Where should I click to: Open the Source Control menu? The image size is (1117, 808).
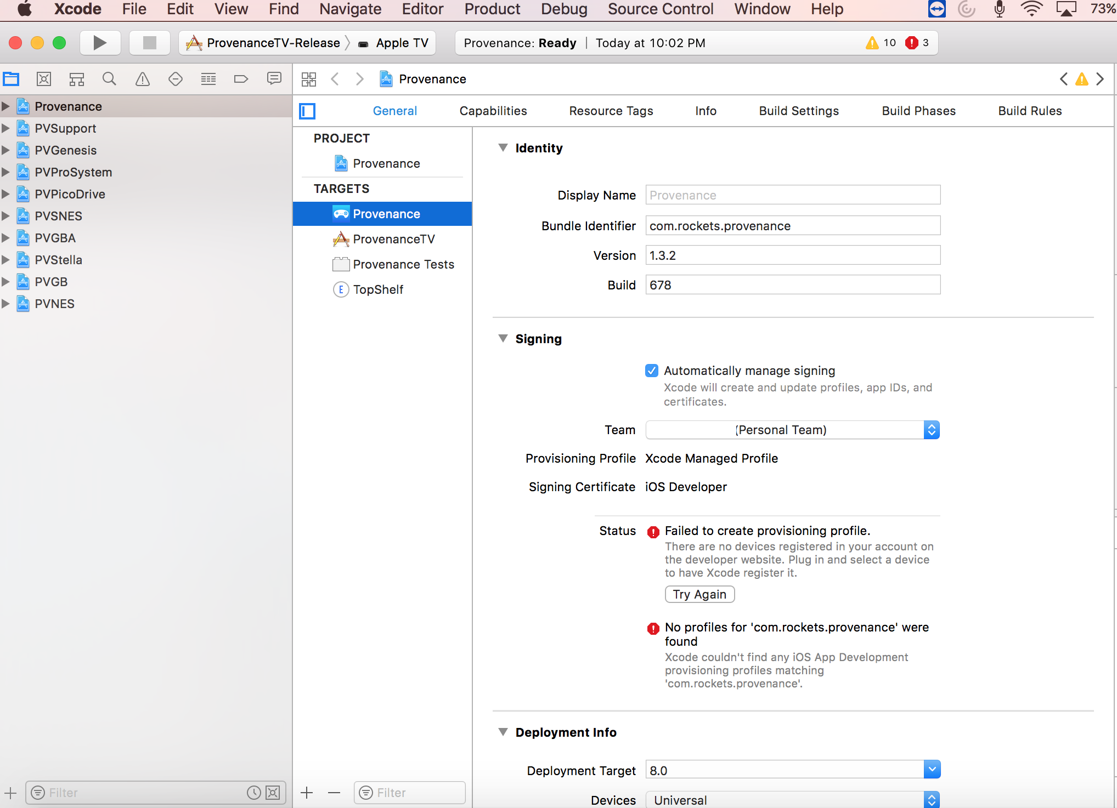coord(661,9)
